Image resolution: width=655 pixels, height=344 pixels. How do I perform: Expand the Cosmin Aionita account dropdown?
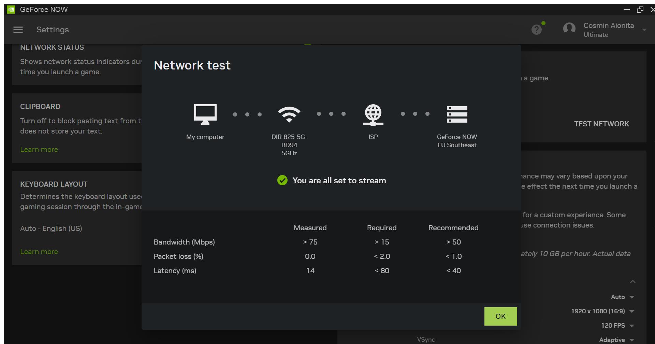[x=644, y=30]
